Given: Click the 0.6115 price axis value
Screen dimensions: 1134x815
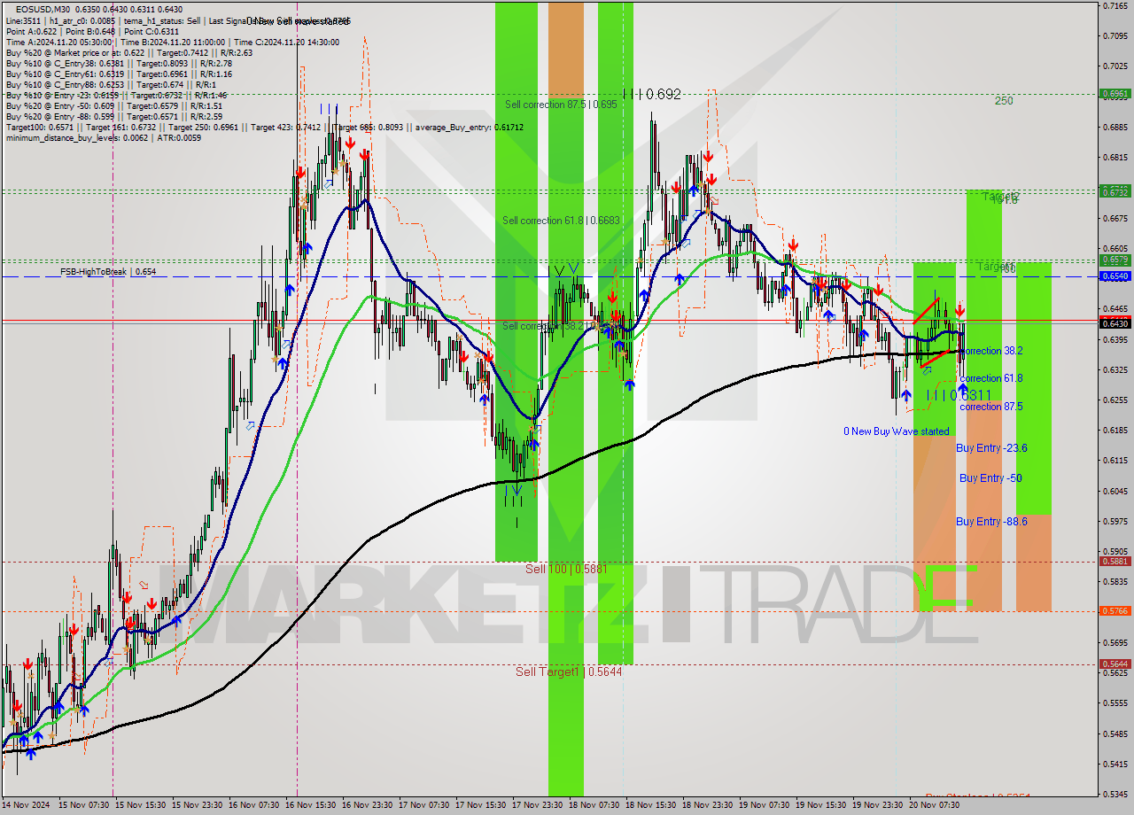Looking at the screenshot, I should [1115, 461].
